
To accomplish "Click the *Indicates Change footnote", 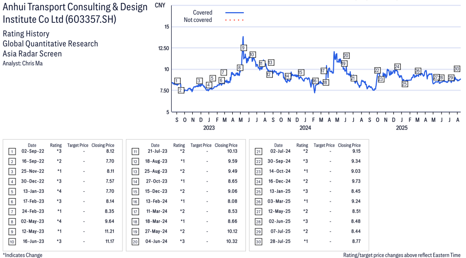I will (22, 255).
